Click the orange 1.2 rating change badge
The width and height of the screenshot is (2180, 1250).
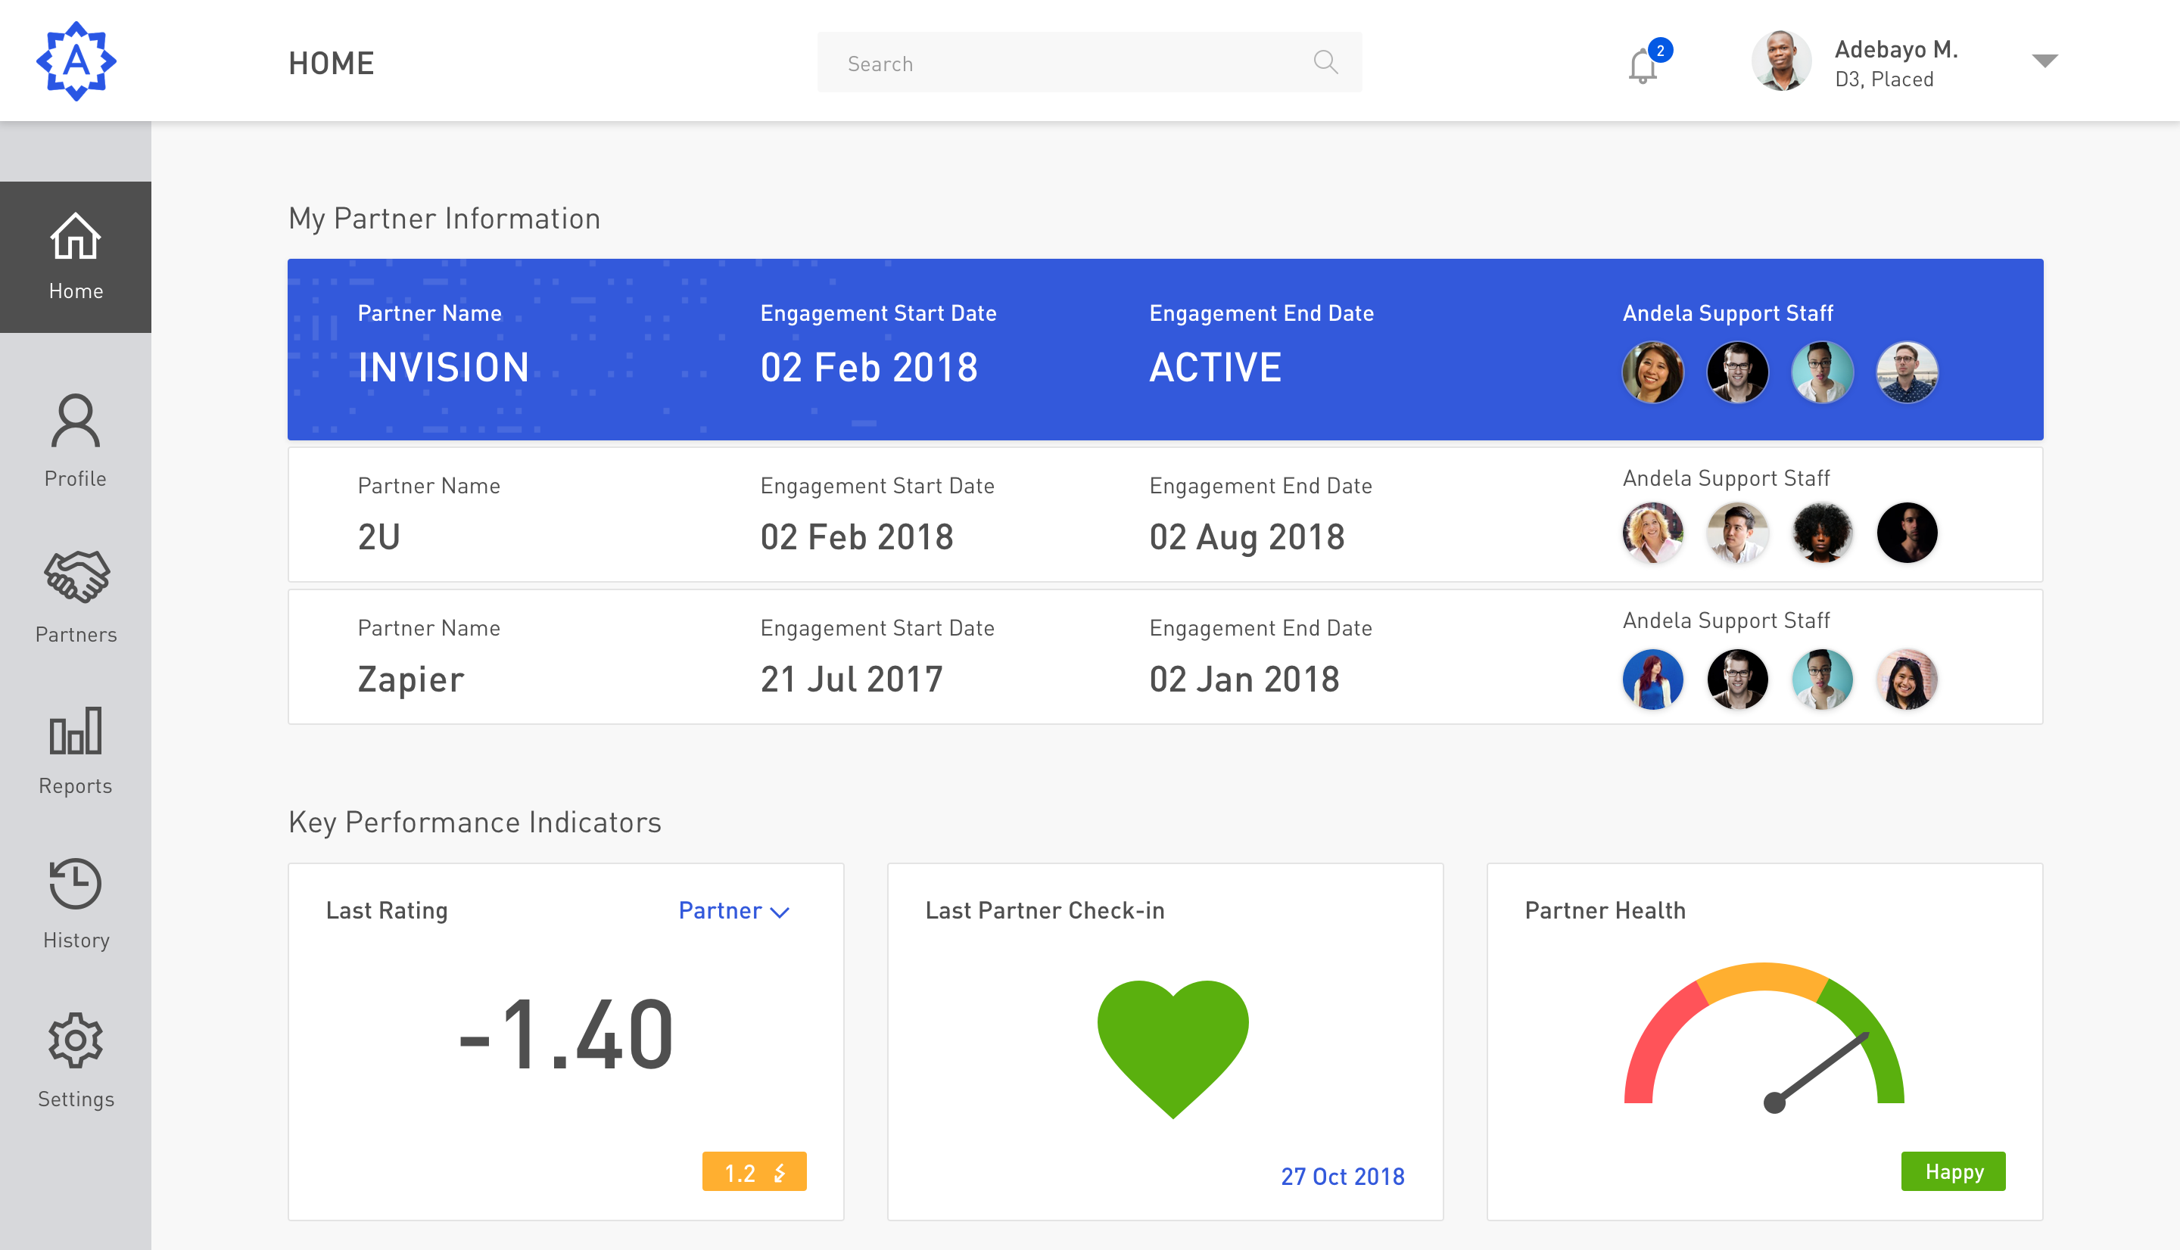tap(754, 1171)
